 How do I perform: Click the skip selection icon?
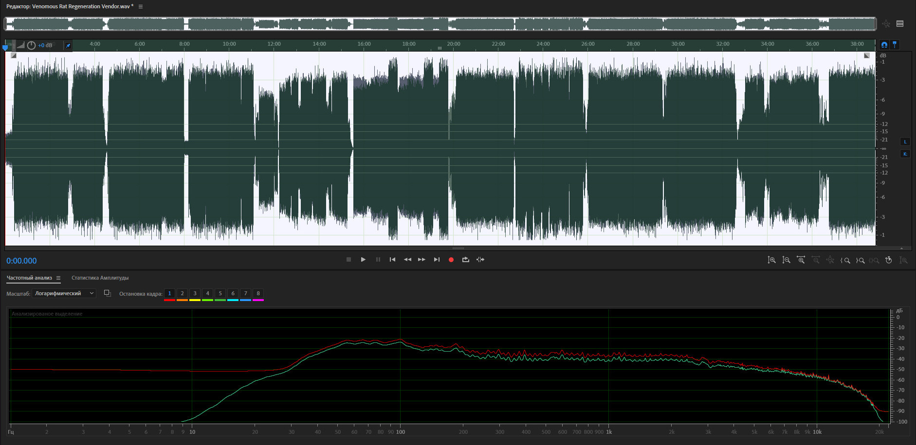[x=480, y=260]
